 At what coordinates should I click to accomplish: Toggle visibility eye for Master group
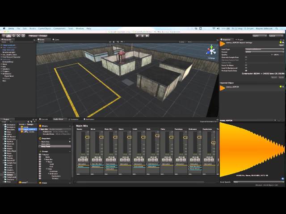tap(40, 155)
